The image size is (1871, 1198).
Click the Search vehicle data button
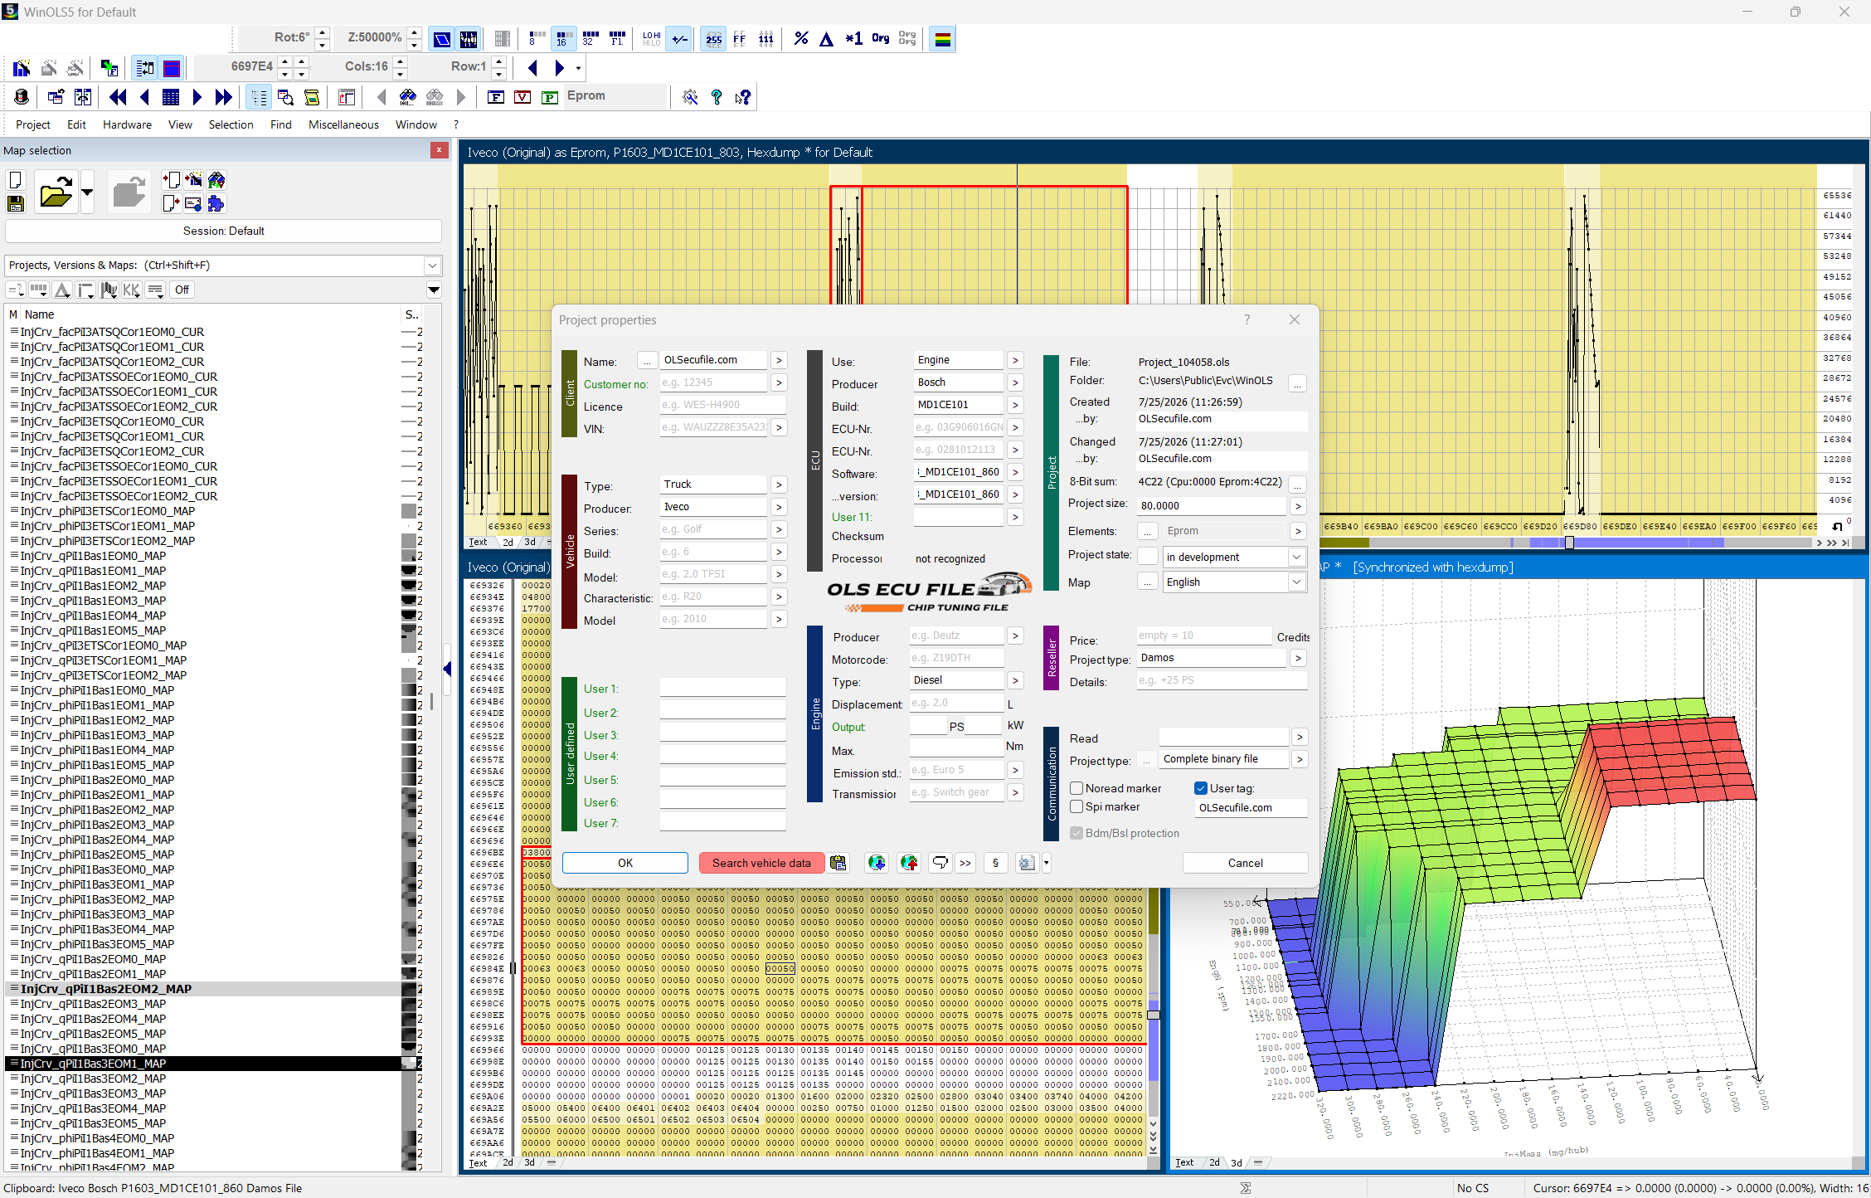761,863
